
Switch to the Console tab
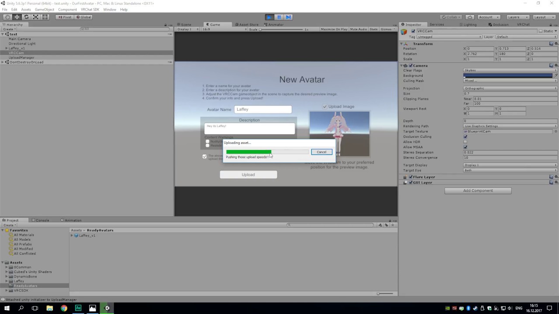point(40,220)
